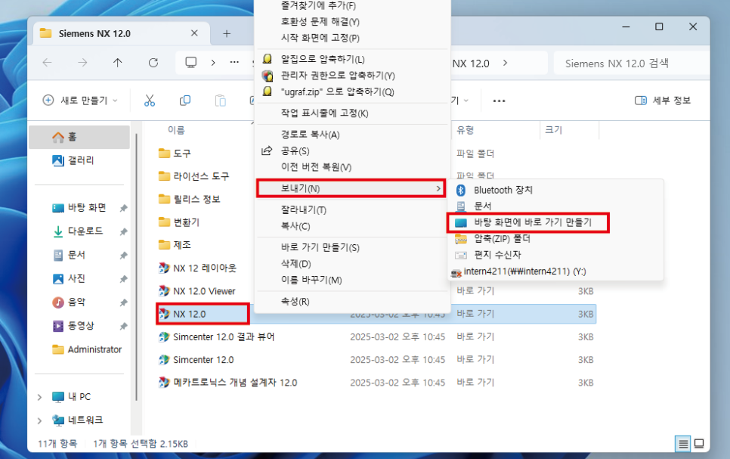Viewport: 730px width, 459px height.
Task: Click the 도구 folder icon
Action: click(164, 153)
